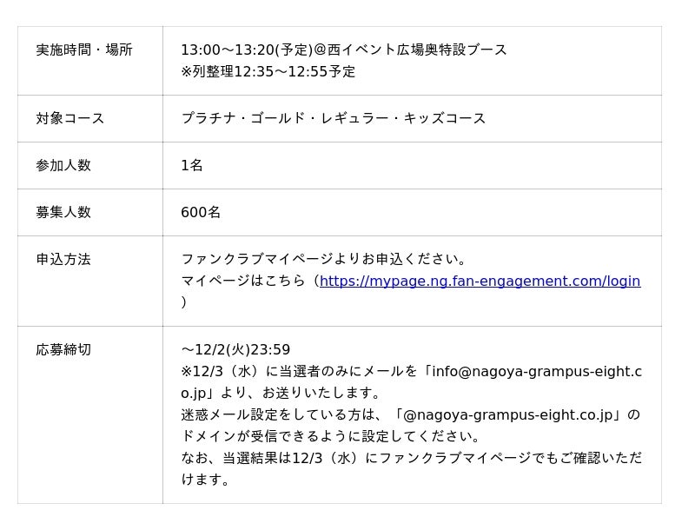This screenshot has height=530, width=695.
Task: Click the final けます。 text line
Action: pos(206,480)
